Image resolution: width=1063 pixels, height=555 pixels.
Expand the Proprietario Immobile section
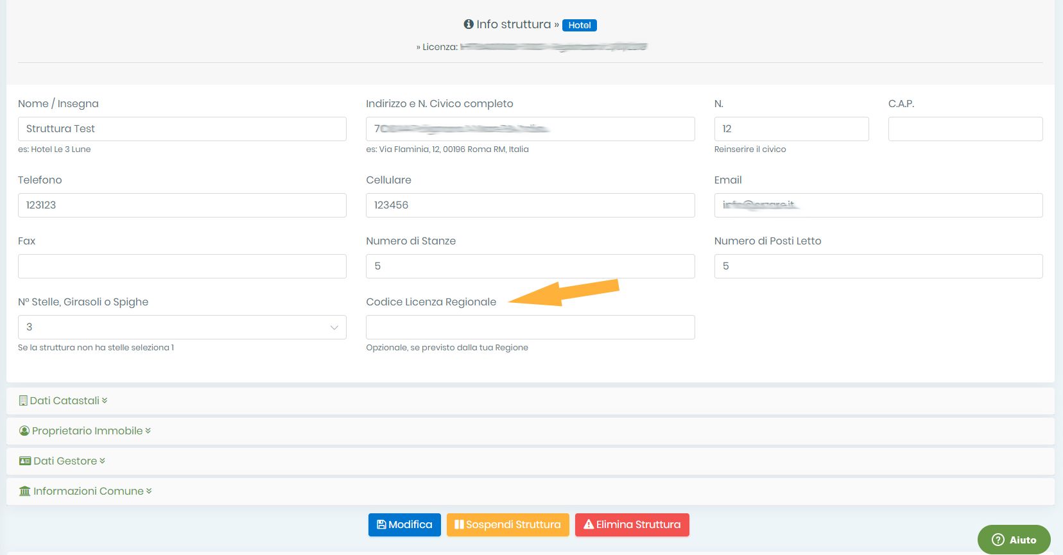[x=530, y=431]
